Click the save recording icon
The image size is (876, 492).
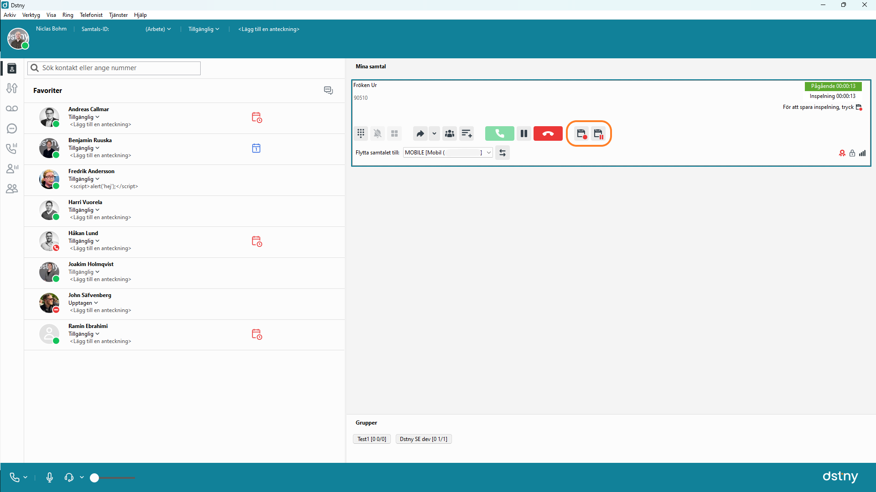click(x=581, y=133)
